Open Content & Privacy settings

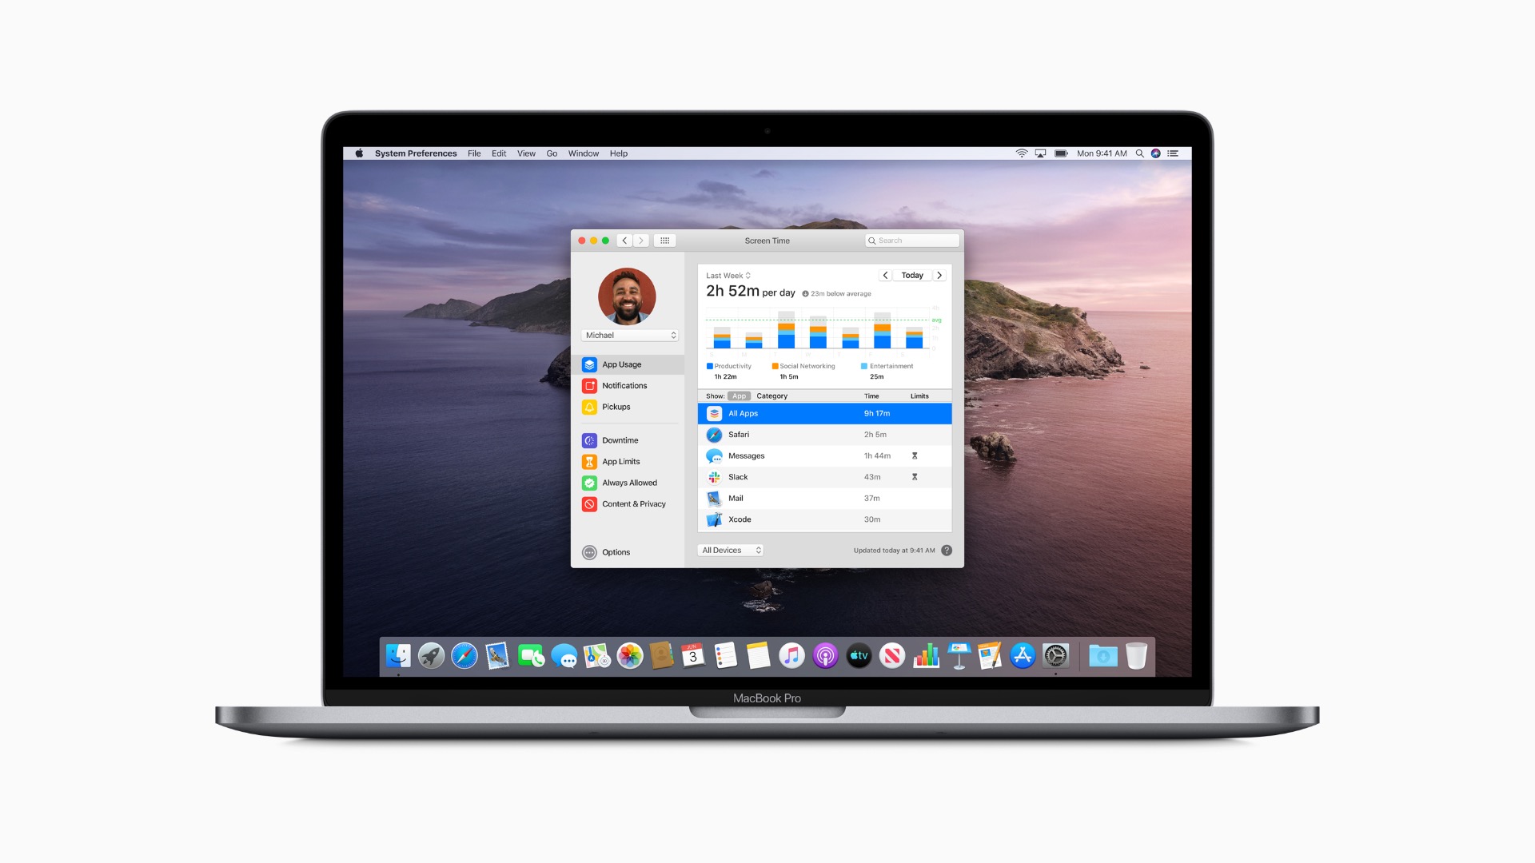633,504
